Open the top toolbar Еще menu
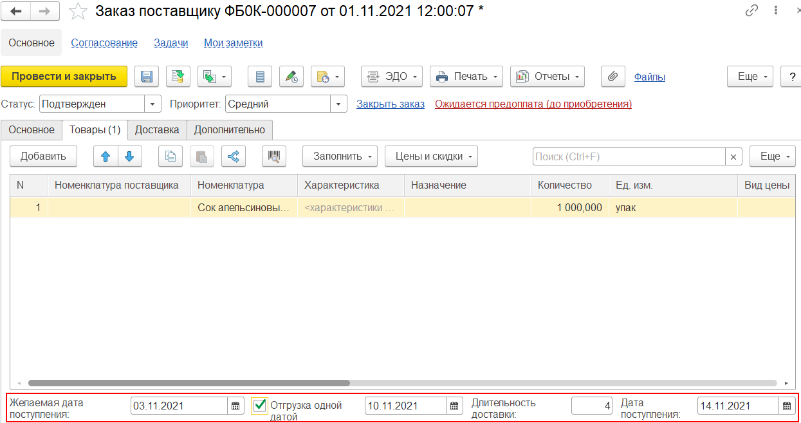The image size is (801, 423). coord(750,76)
